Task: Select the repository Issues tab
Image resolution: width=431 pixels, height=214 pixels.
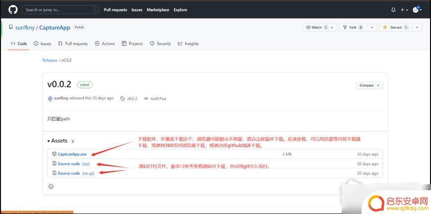Action: [42, 44]
